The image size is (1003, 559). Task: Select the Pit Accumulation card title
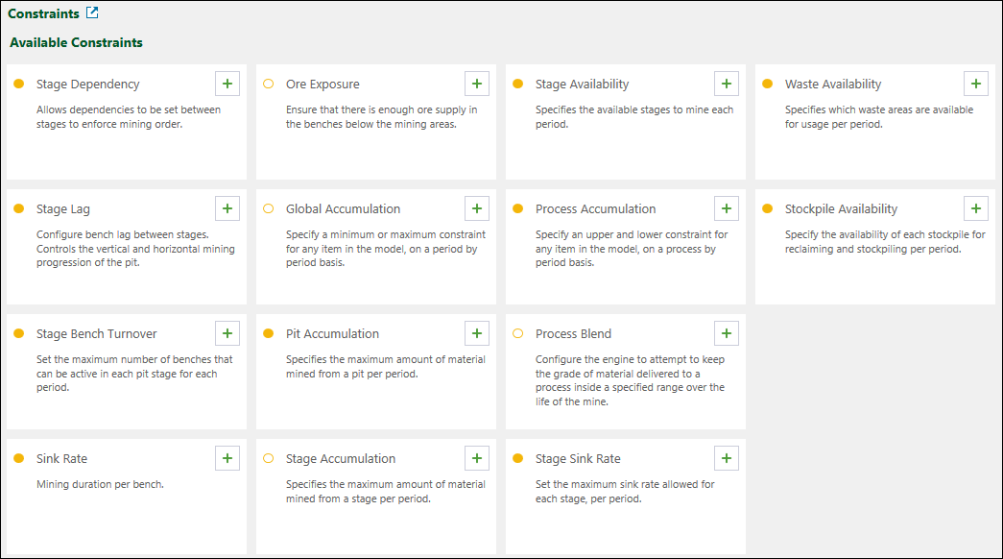(332, 334)
